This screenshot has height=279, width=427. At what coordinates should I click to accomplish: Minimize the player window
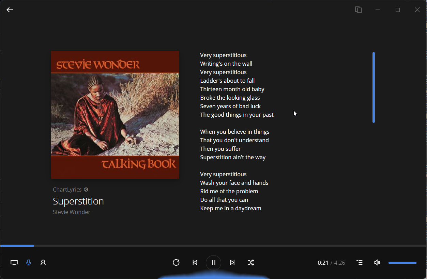click(x=378, y=10)
